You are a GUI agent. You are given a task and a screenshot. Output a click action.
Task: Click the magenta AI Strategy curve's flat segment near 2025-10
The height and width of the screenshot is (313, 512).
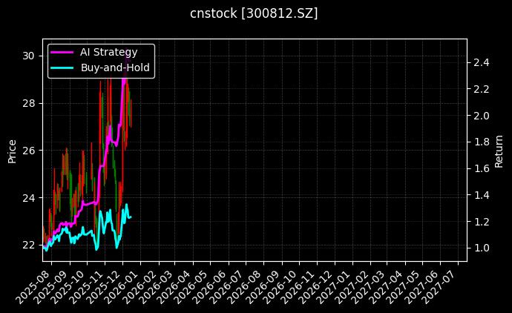pyautogui.click(x=90, y=203)
